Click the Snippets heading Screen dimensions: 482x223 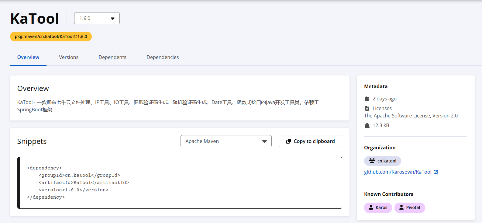[32, 141]
